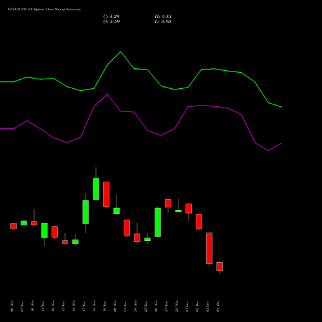Click the last red candlestick above 04 Dec
Image resolution: width=322 pixels, height=322 pixels.
(220, 267)
